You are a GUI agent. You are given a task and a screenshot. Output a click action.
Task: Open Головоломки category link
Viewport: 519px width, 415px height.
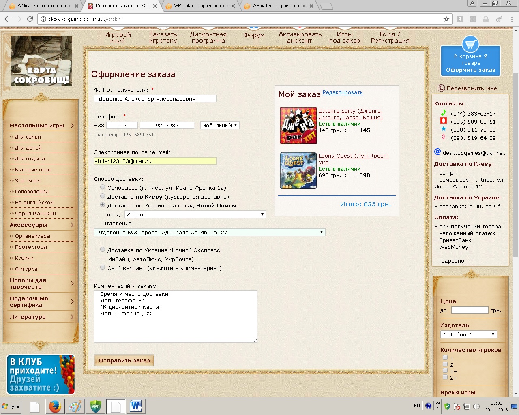point(32,192)
